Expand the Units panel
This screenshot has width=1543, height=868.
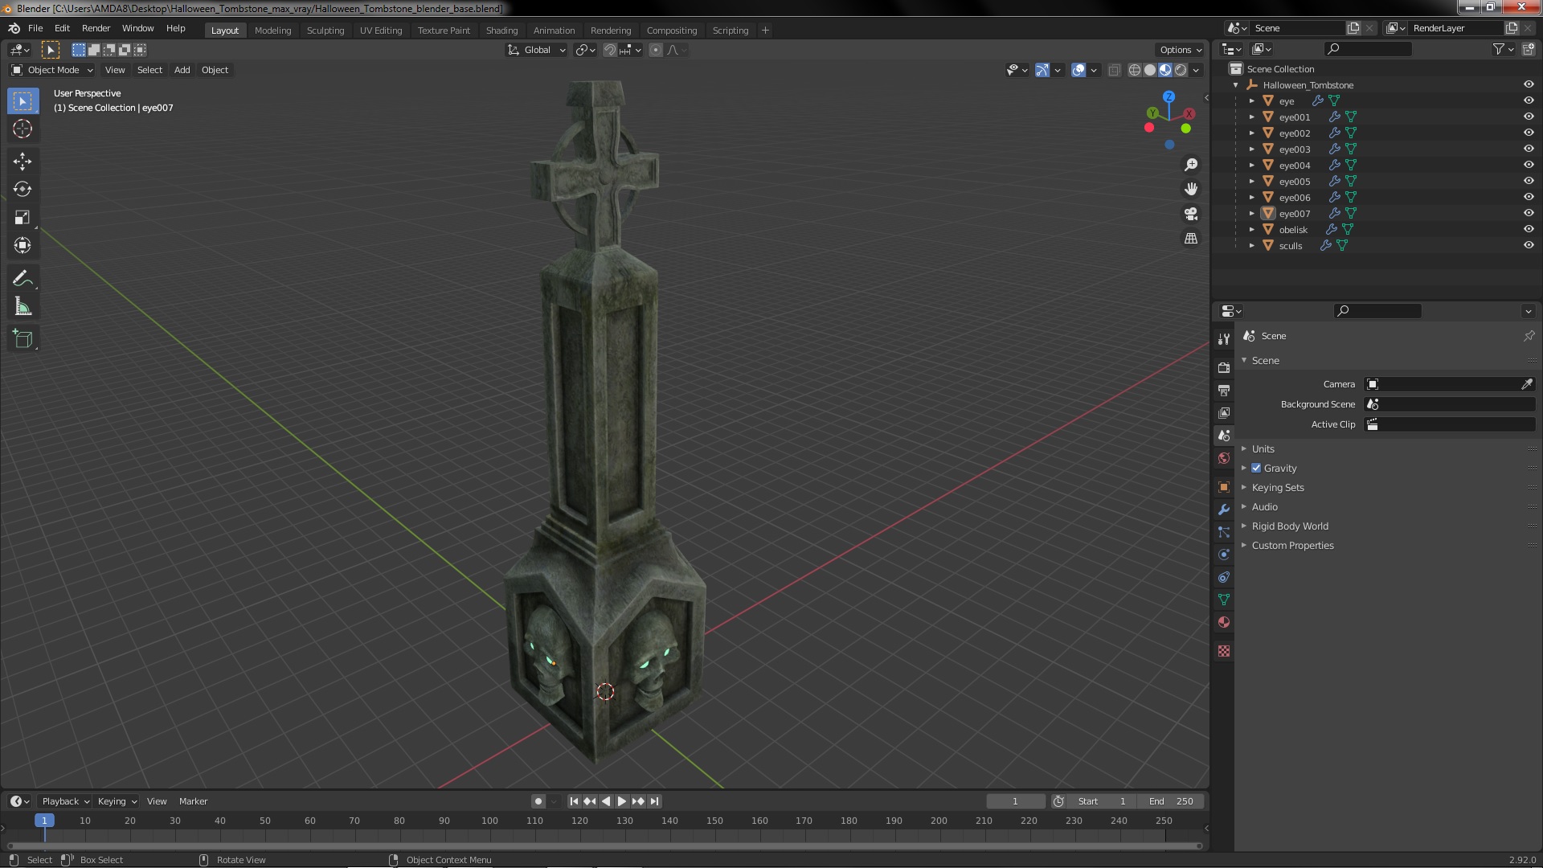tap(1263, 448)
